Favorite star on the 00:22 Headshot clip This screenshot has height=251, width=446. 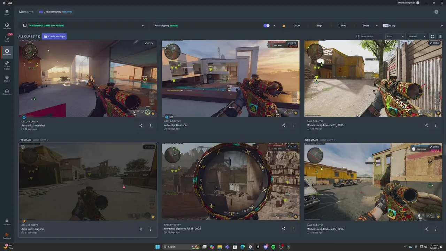pos(295,113)
